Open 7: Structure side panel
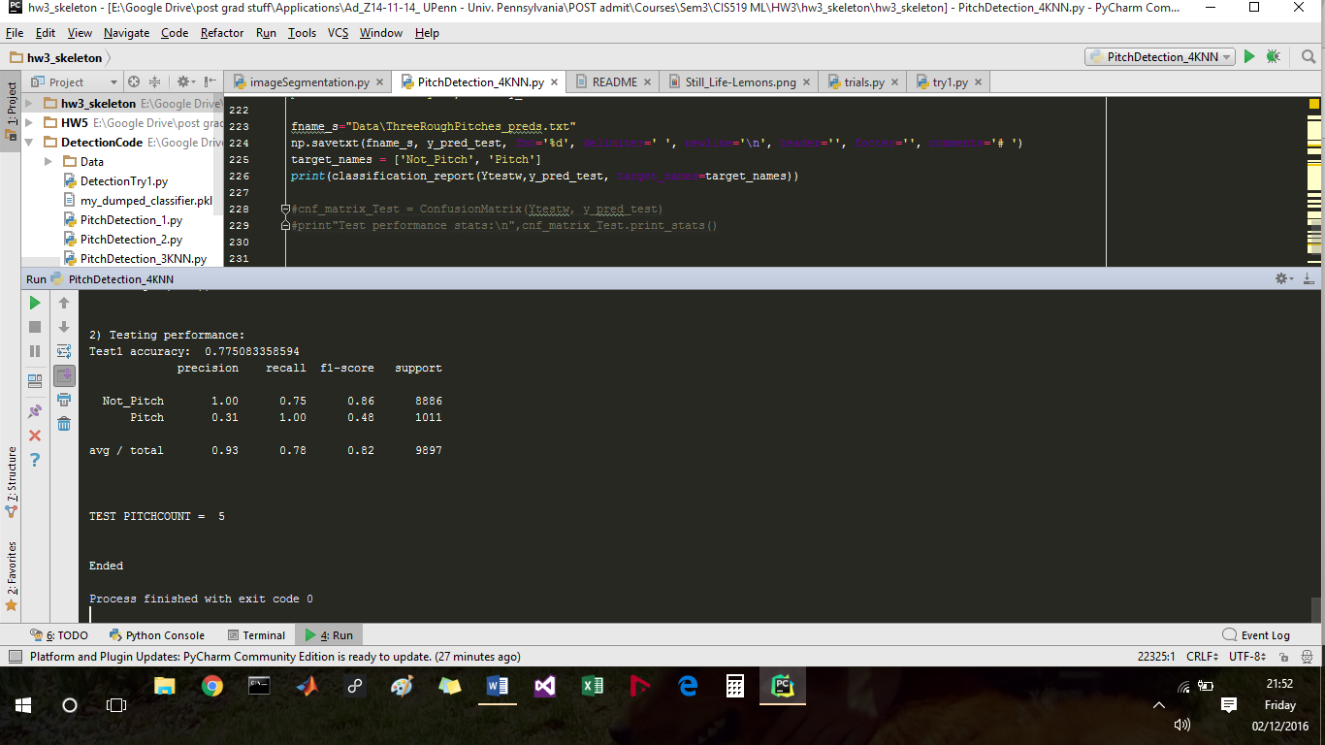The height and width of the screenshot is (745, 1325). tap(11, 480)
